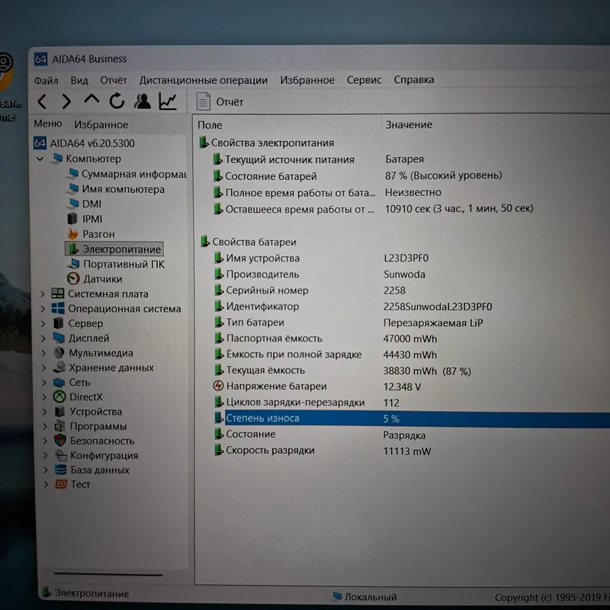Expand the Системная плата tree node
610x610 pixels.
tap(43, 294)
